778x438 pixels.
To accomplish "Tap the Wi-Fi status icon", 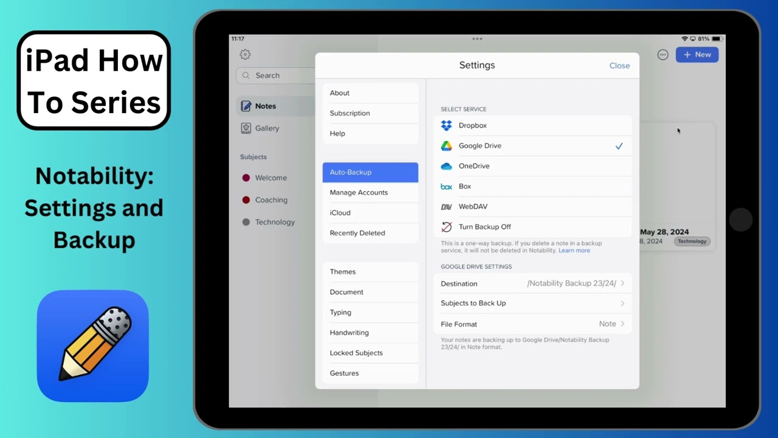I will [x=685, y=38].
